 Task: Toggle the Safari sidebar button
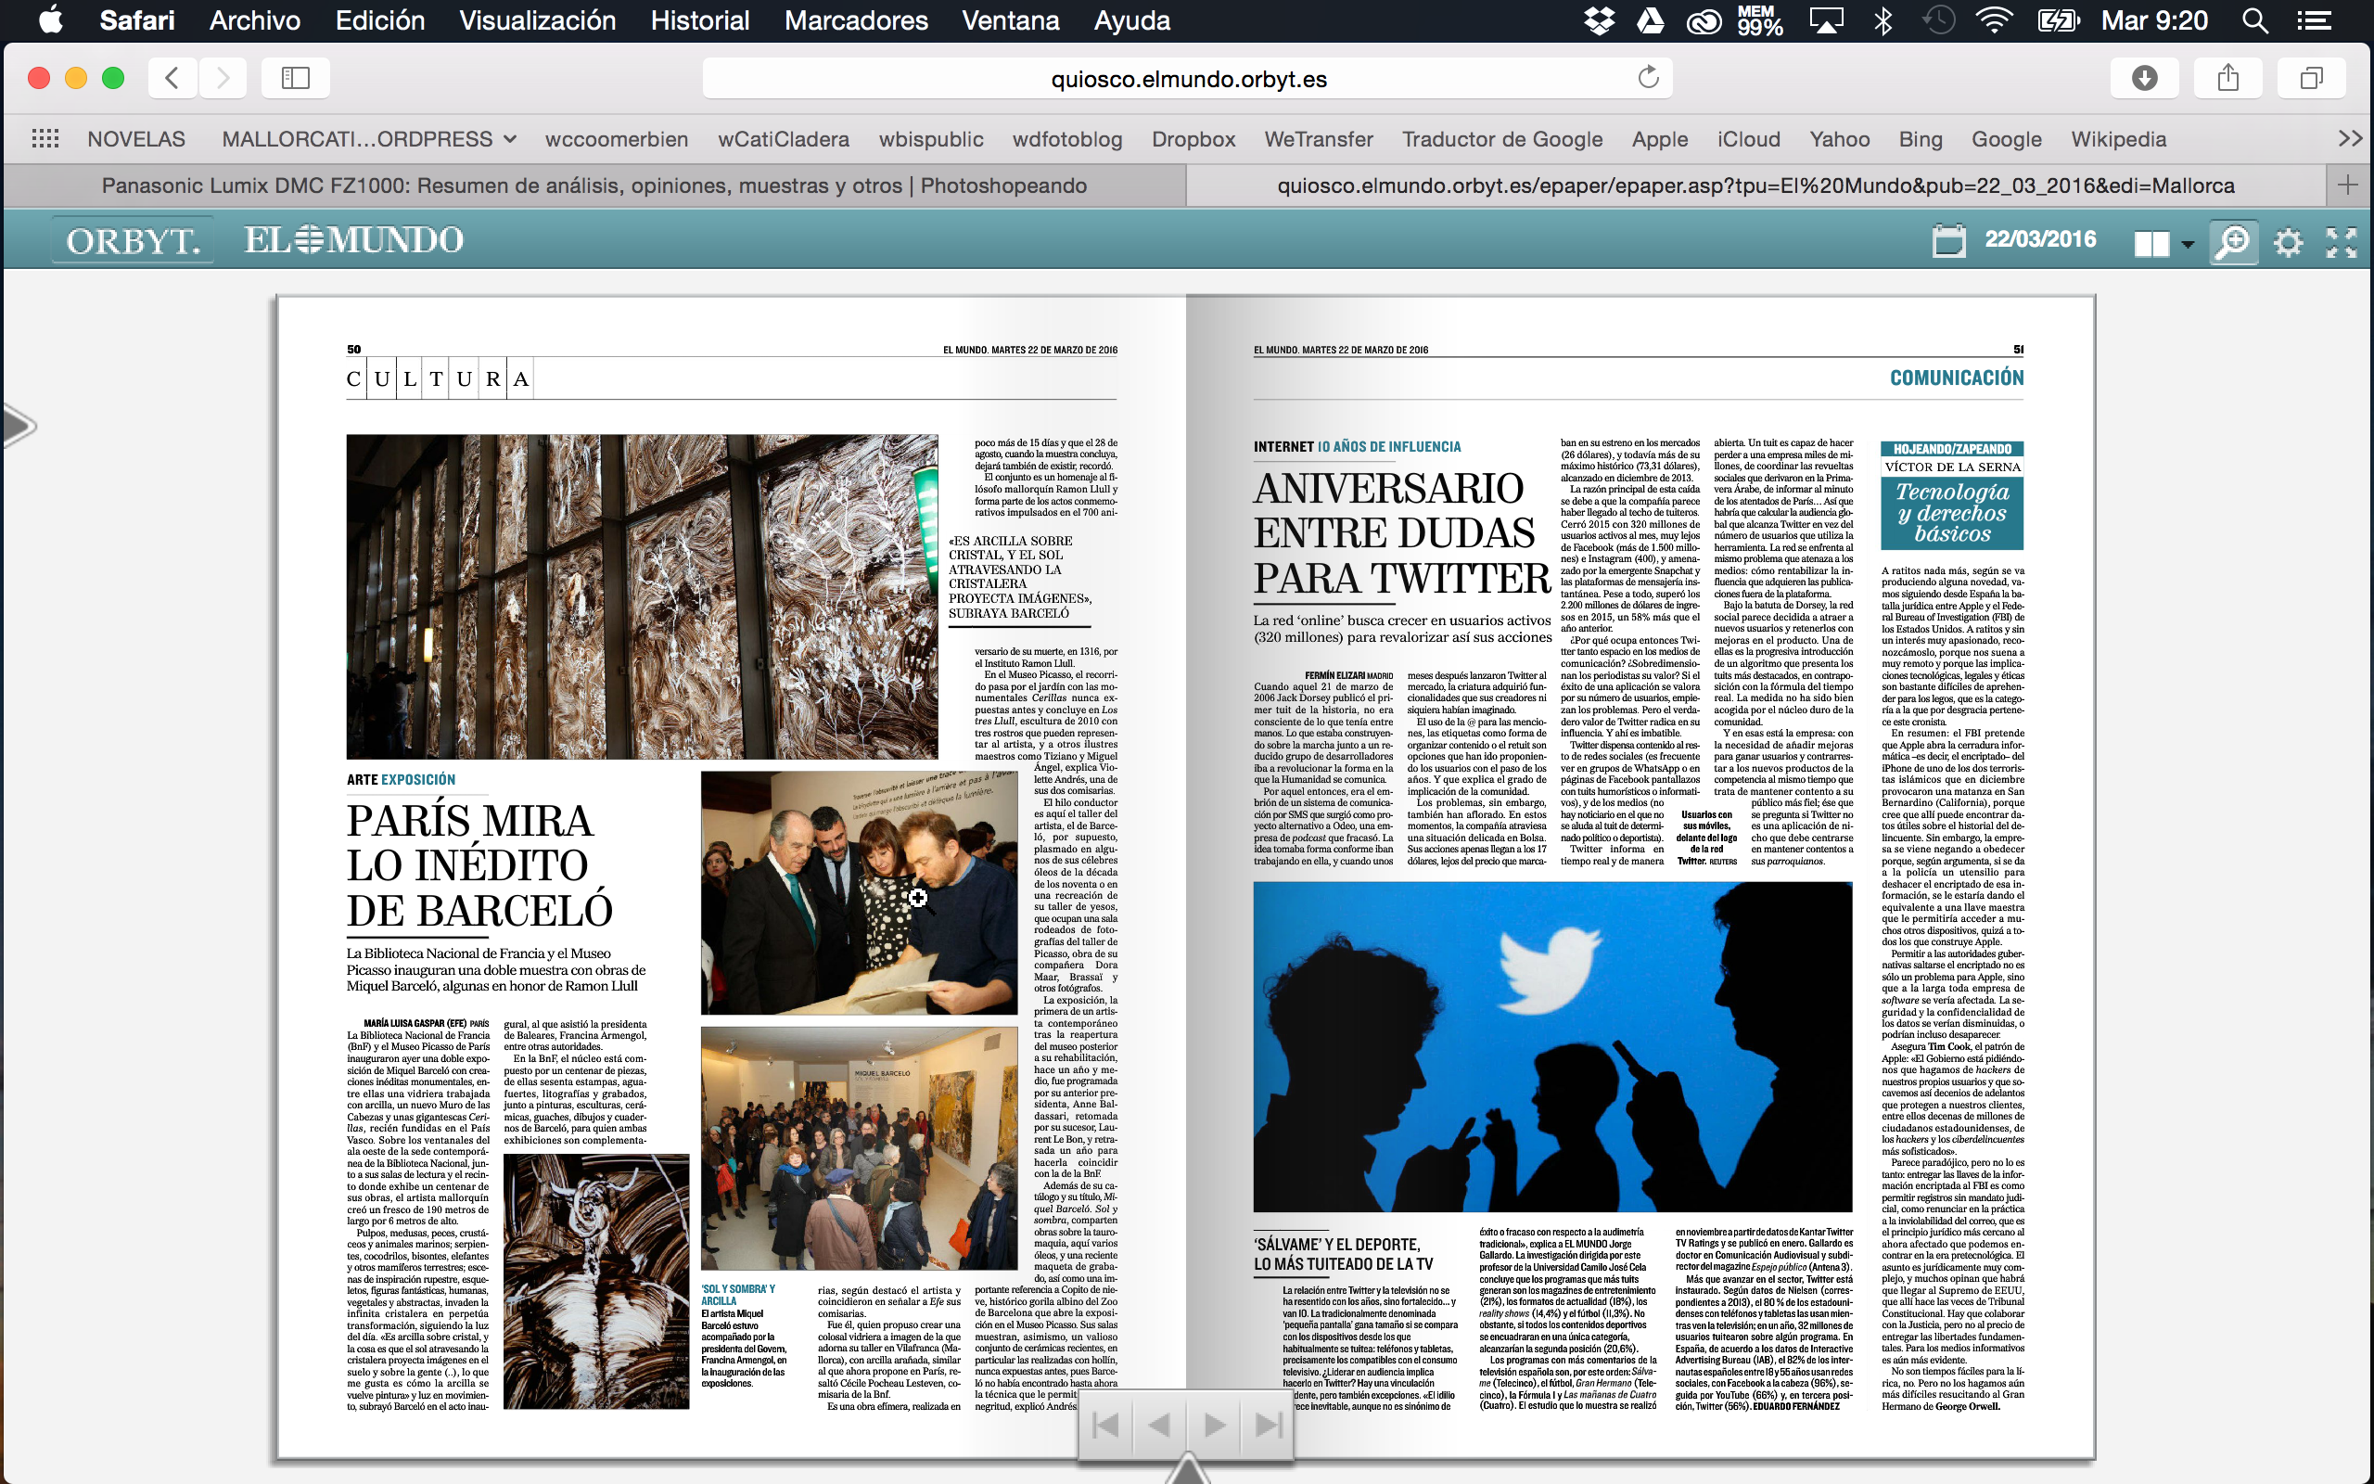[295, 78]
